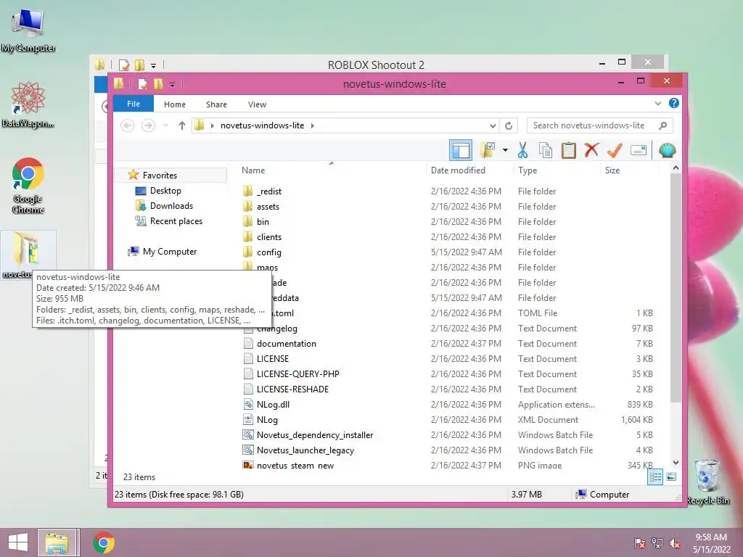Click the muted volume tray icon
The width and height of the screenshot is (743, 557).
(x=675, y=543)
